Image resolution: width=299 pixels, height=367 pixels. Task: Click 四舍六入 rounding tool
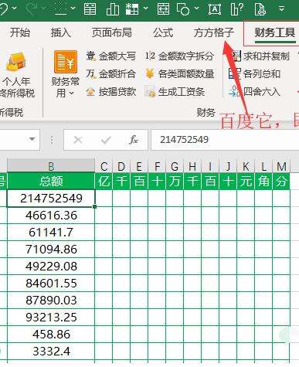254,92
